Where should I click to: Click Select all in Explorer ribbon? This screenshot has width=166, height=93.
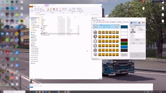click(x=79, y=9)
